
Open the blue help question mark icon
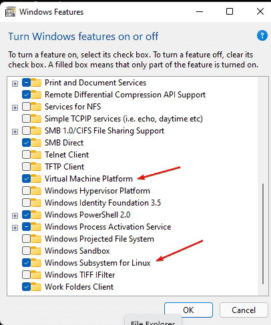[x=262, y=35]
